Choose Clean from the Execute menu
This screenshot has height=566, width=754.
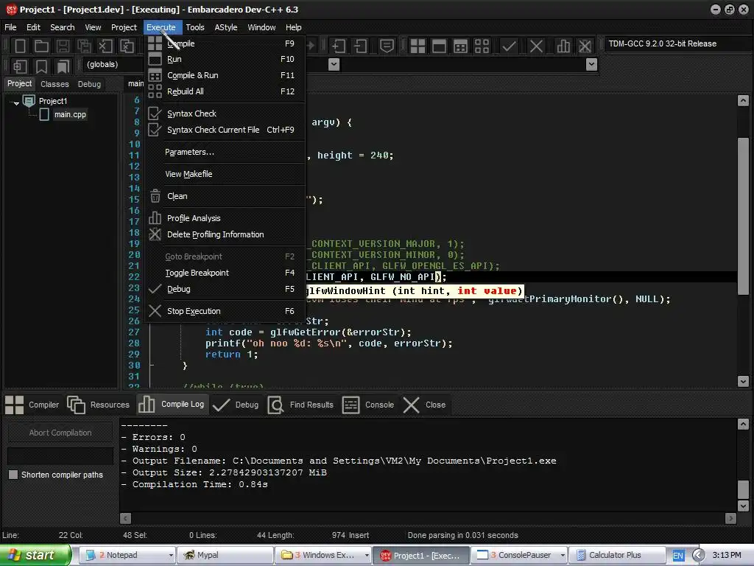pyautogui.click(x=225, y=196)
